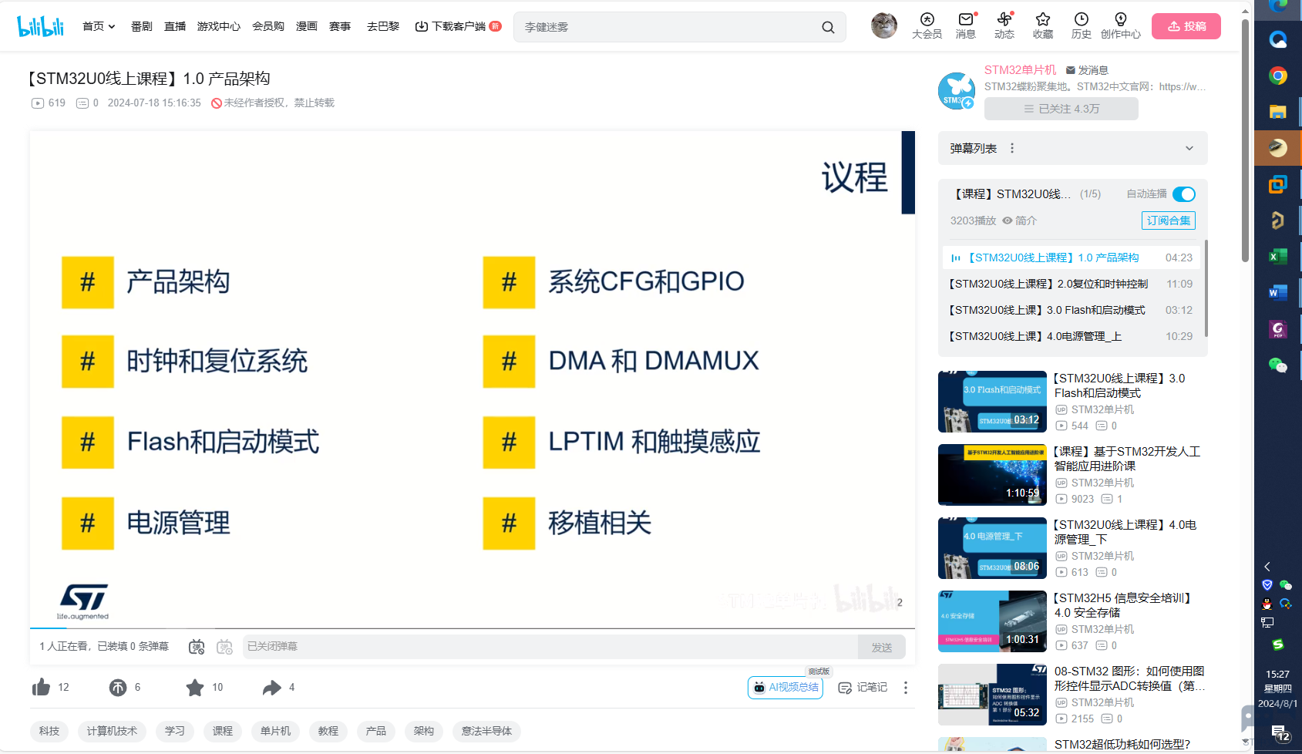Click the user avatar in header
The height and width of the screenshot is (754, 1302).
(x=884, y=25)
